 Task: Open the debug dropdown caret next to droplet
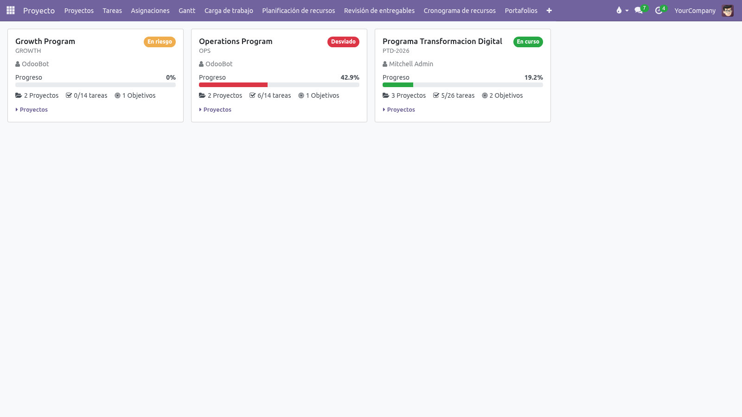(x=627, y=11)
